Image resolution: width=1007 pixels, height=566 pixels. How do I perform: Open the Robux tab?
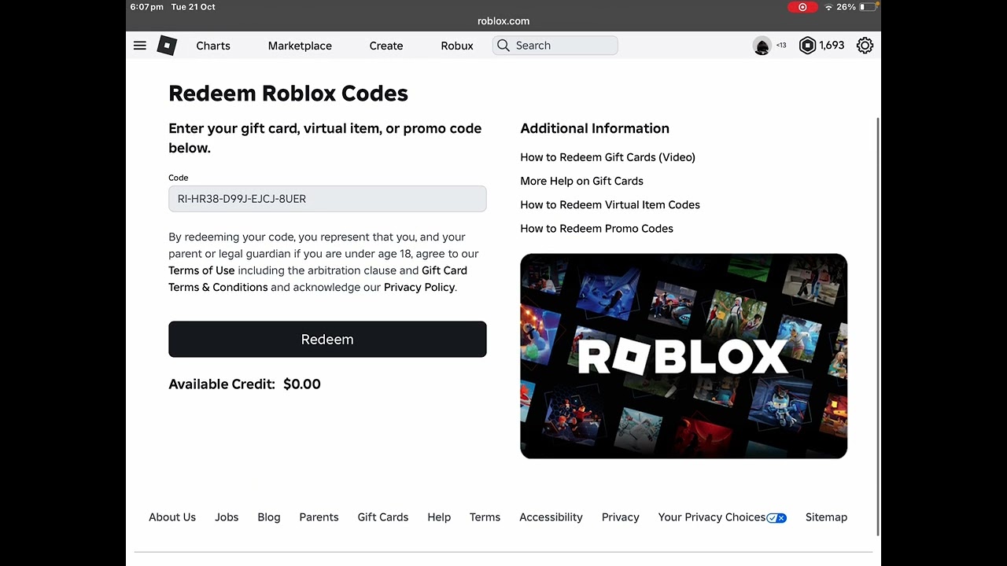point(457,46)
